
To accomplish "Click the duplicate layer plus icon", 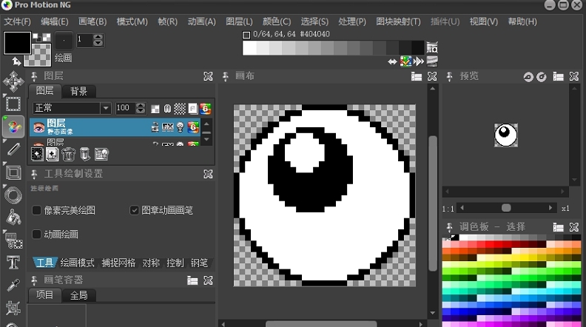I will pos(53,154).
